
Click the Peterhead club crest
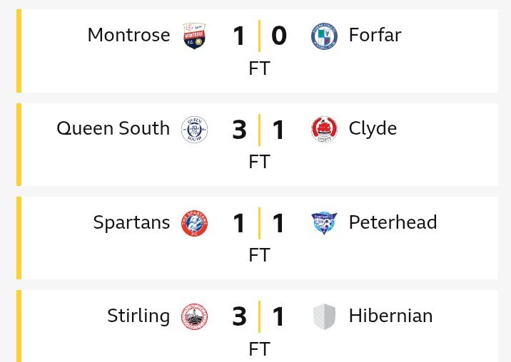tap(324, 223)
